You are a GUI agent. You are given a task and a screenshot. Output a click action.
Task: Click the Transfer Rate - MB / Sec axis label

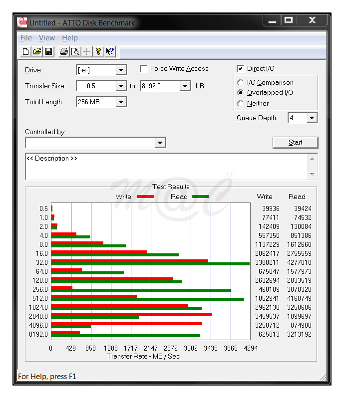pyautogui.click(x=143, y=357)
